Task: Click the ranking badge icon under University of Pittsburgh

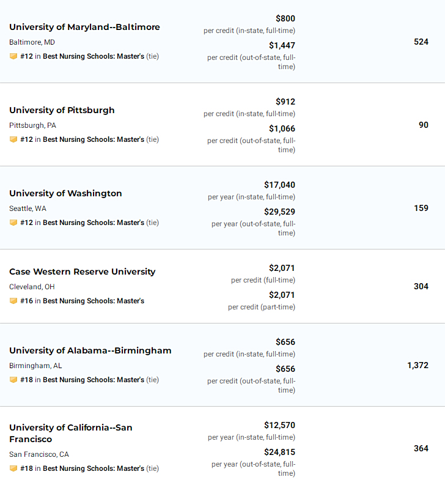Action: point(13,139)
